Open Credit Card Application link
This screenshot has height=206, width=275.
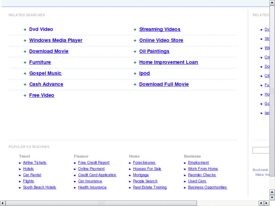point(97,175)
